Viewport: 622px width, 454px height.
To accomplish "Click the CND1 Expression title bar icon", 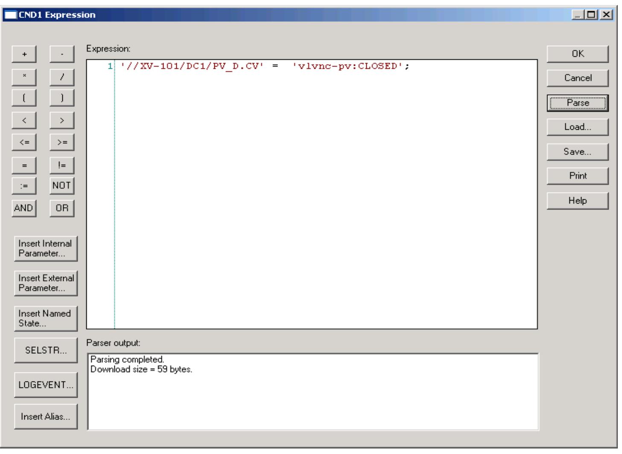I will click(x=10, y=15).
